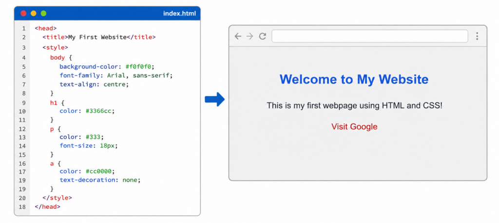Click the opening <style> tag
This screenshot has height=223, width=499.
click(x=55, y=48)
